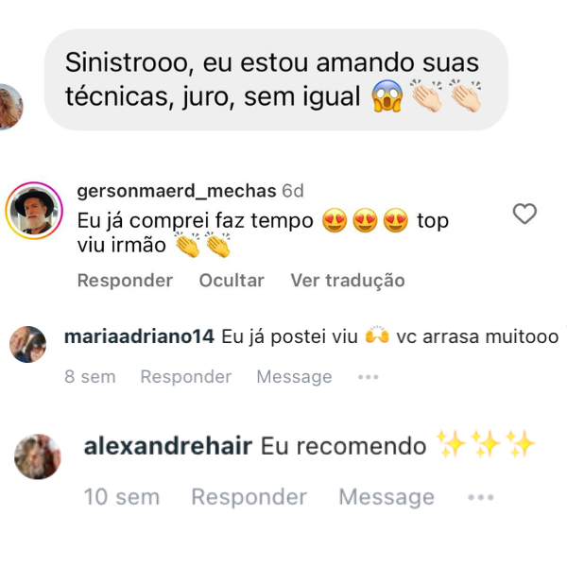Open alexandrehair profile avatar
The height and width of the screenshot is (567, 567).
click(x=38, y=456)
